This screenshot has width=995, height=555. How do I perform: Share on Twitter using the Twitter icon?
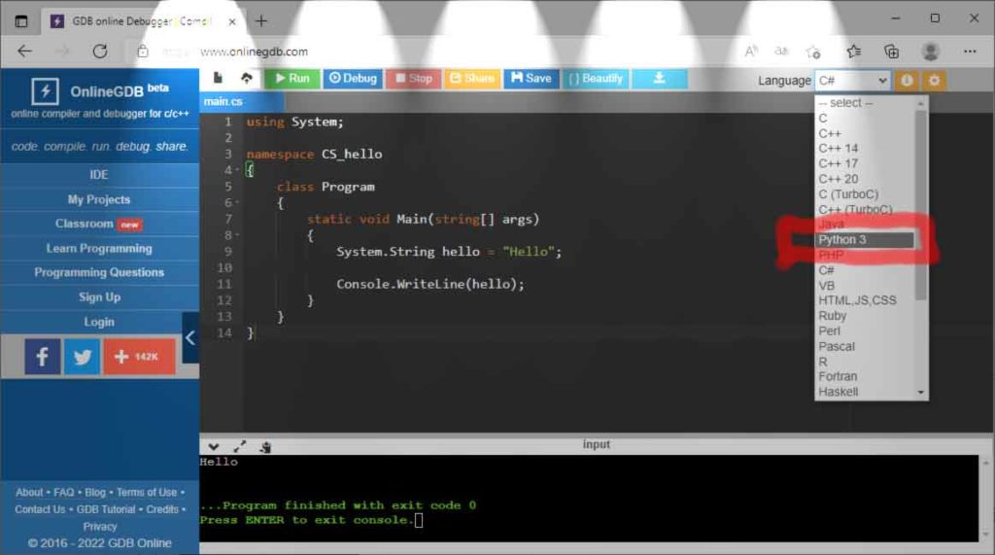click(x=83, y=357)
